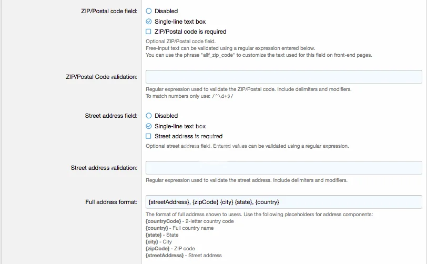The width and height of the screenshot is (427, 264).
Task: Select Disabled for Street address field
Action: point(149,116)
